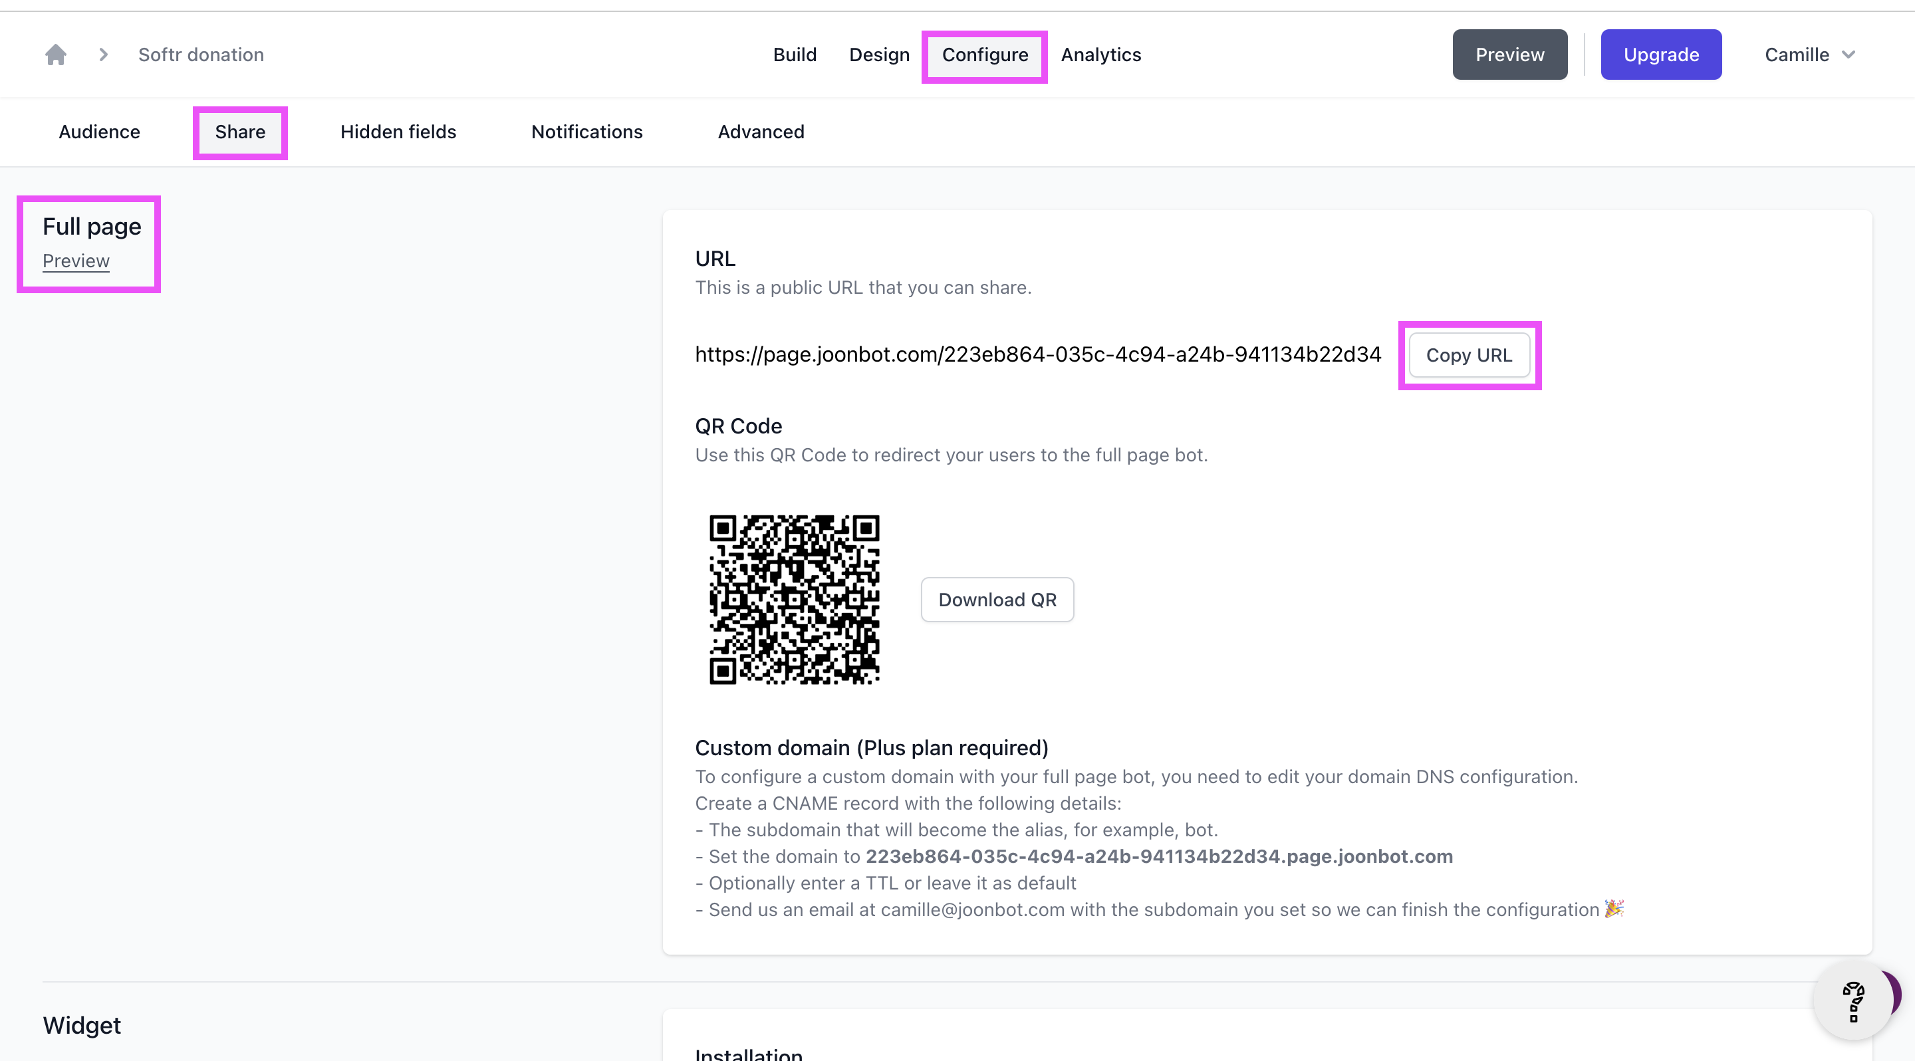
Task: Open the Softr donation breadcrumb
Action: pyautogui.click(x=201, y=55)
